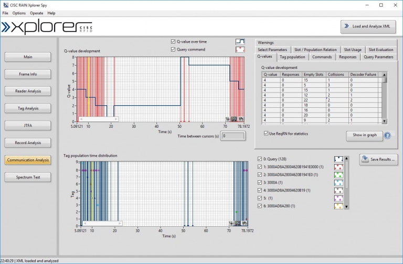Open the Help menu

(51, 13)
